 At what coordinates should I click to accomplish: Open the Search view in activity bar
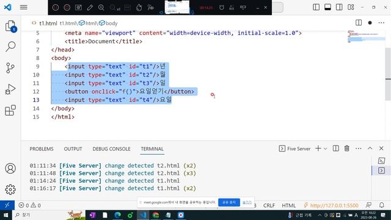pos(10,46)
